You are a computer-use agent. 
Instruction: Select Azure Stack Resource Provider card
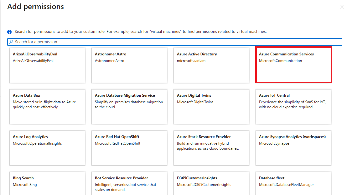pos(211,148)
